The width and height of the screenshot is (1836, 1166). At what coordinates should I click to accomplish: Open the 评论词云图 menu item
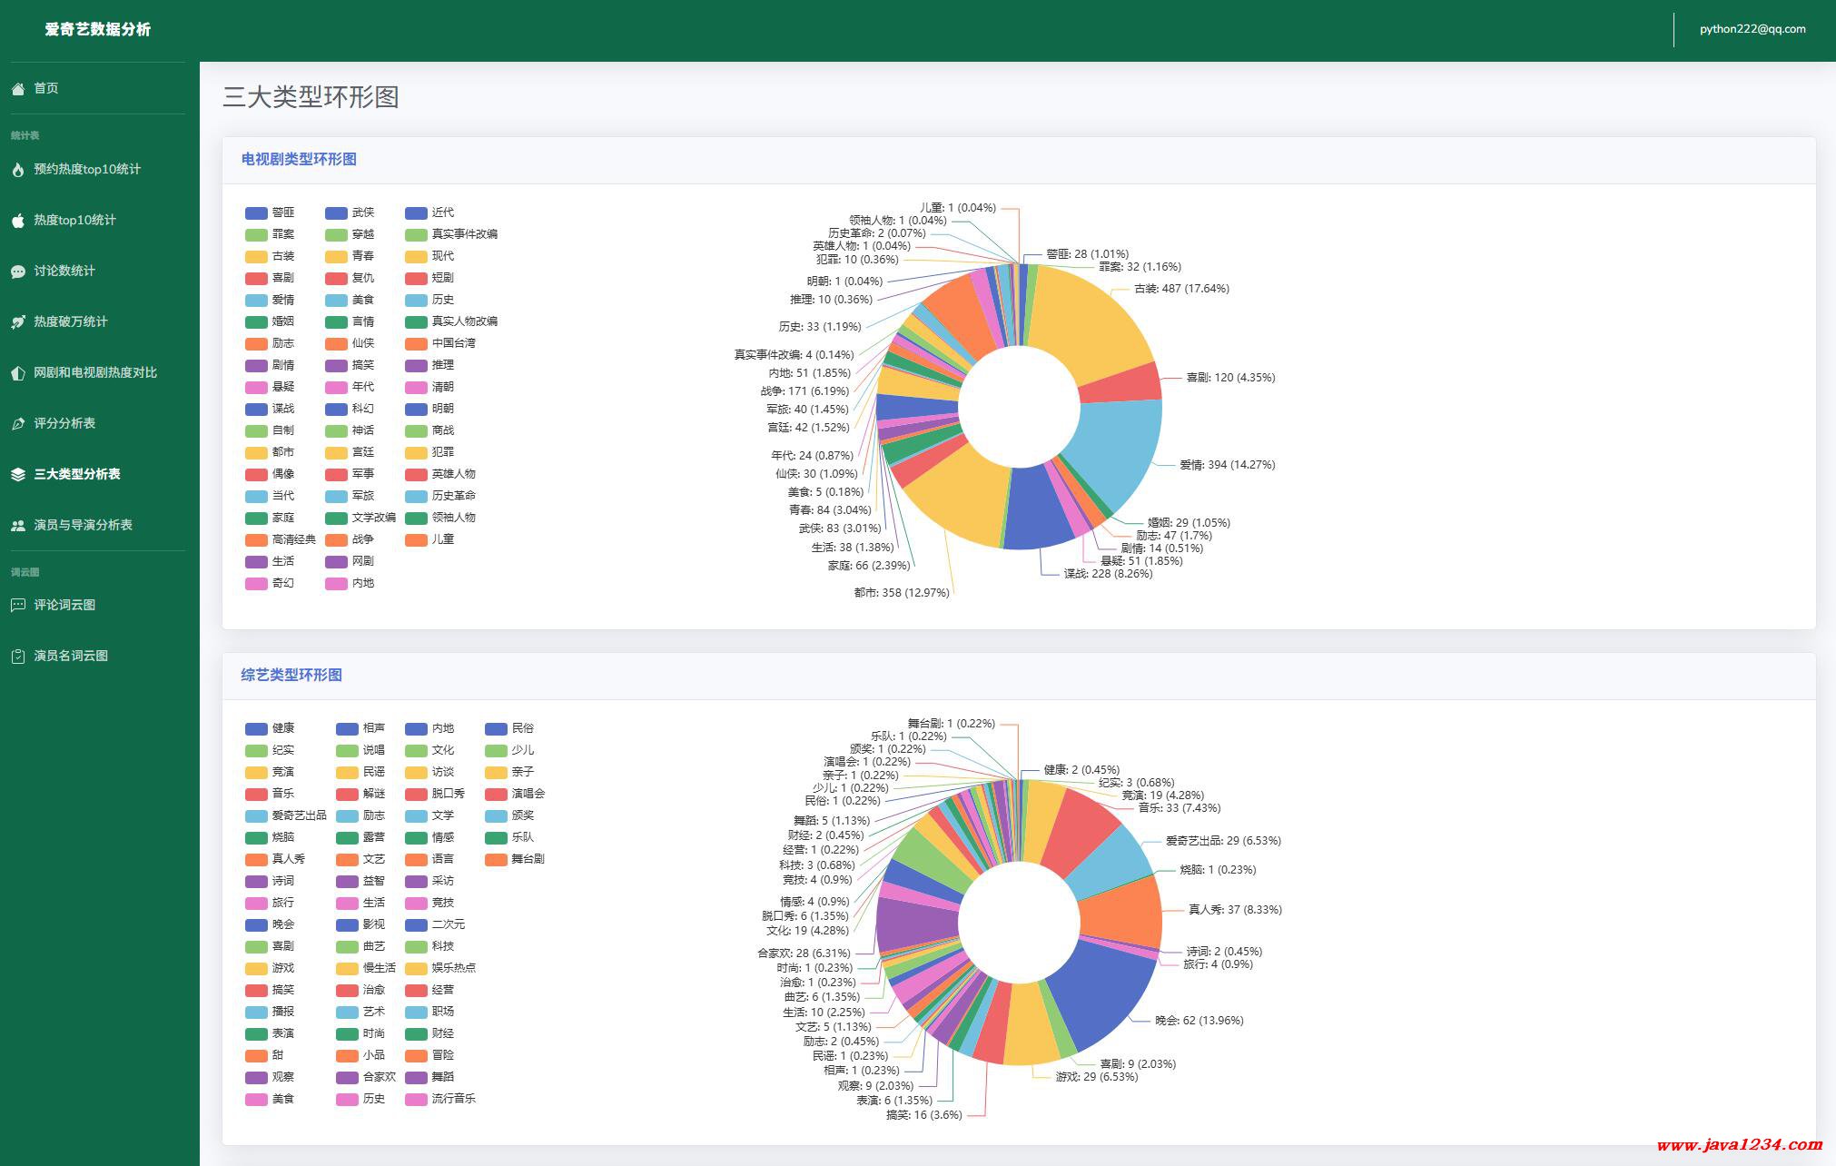pos(64,605)
